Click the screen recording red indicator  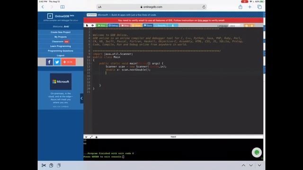[x=244, y=1]
